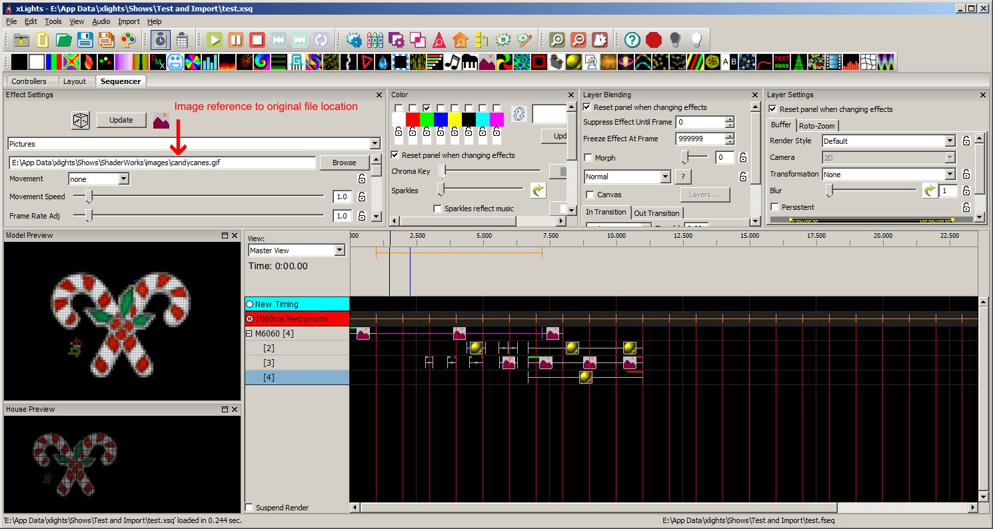Screen dimensions: 993x529
Task: Click the Play button in toolbar
Action: [x=215, y=39]
